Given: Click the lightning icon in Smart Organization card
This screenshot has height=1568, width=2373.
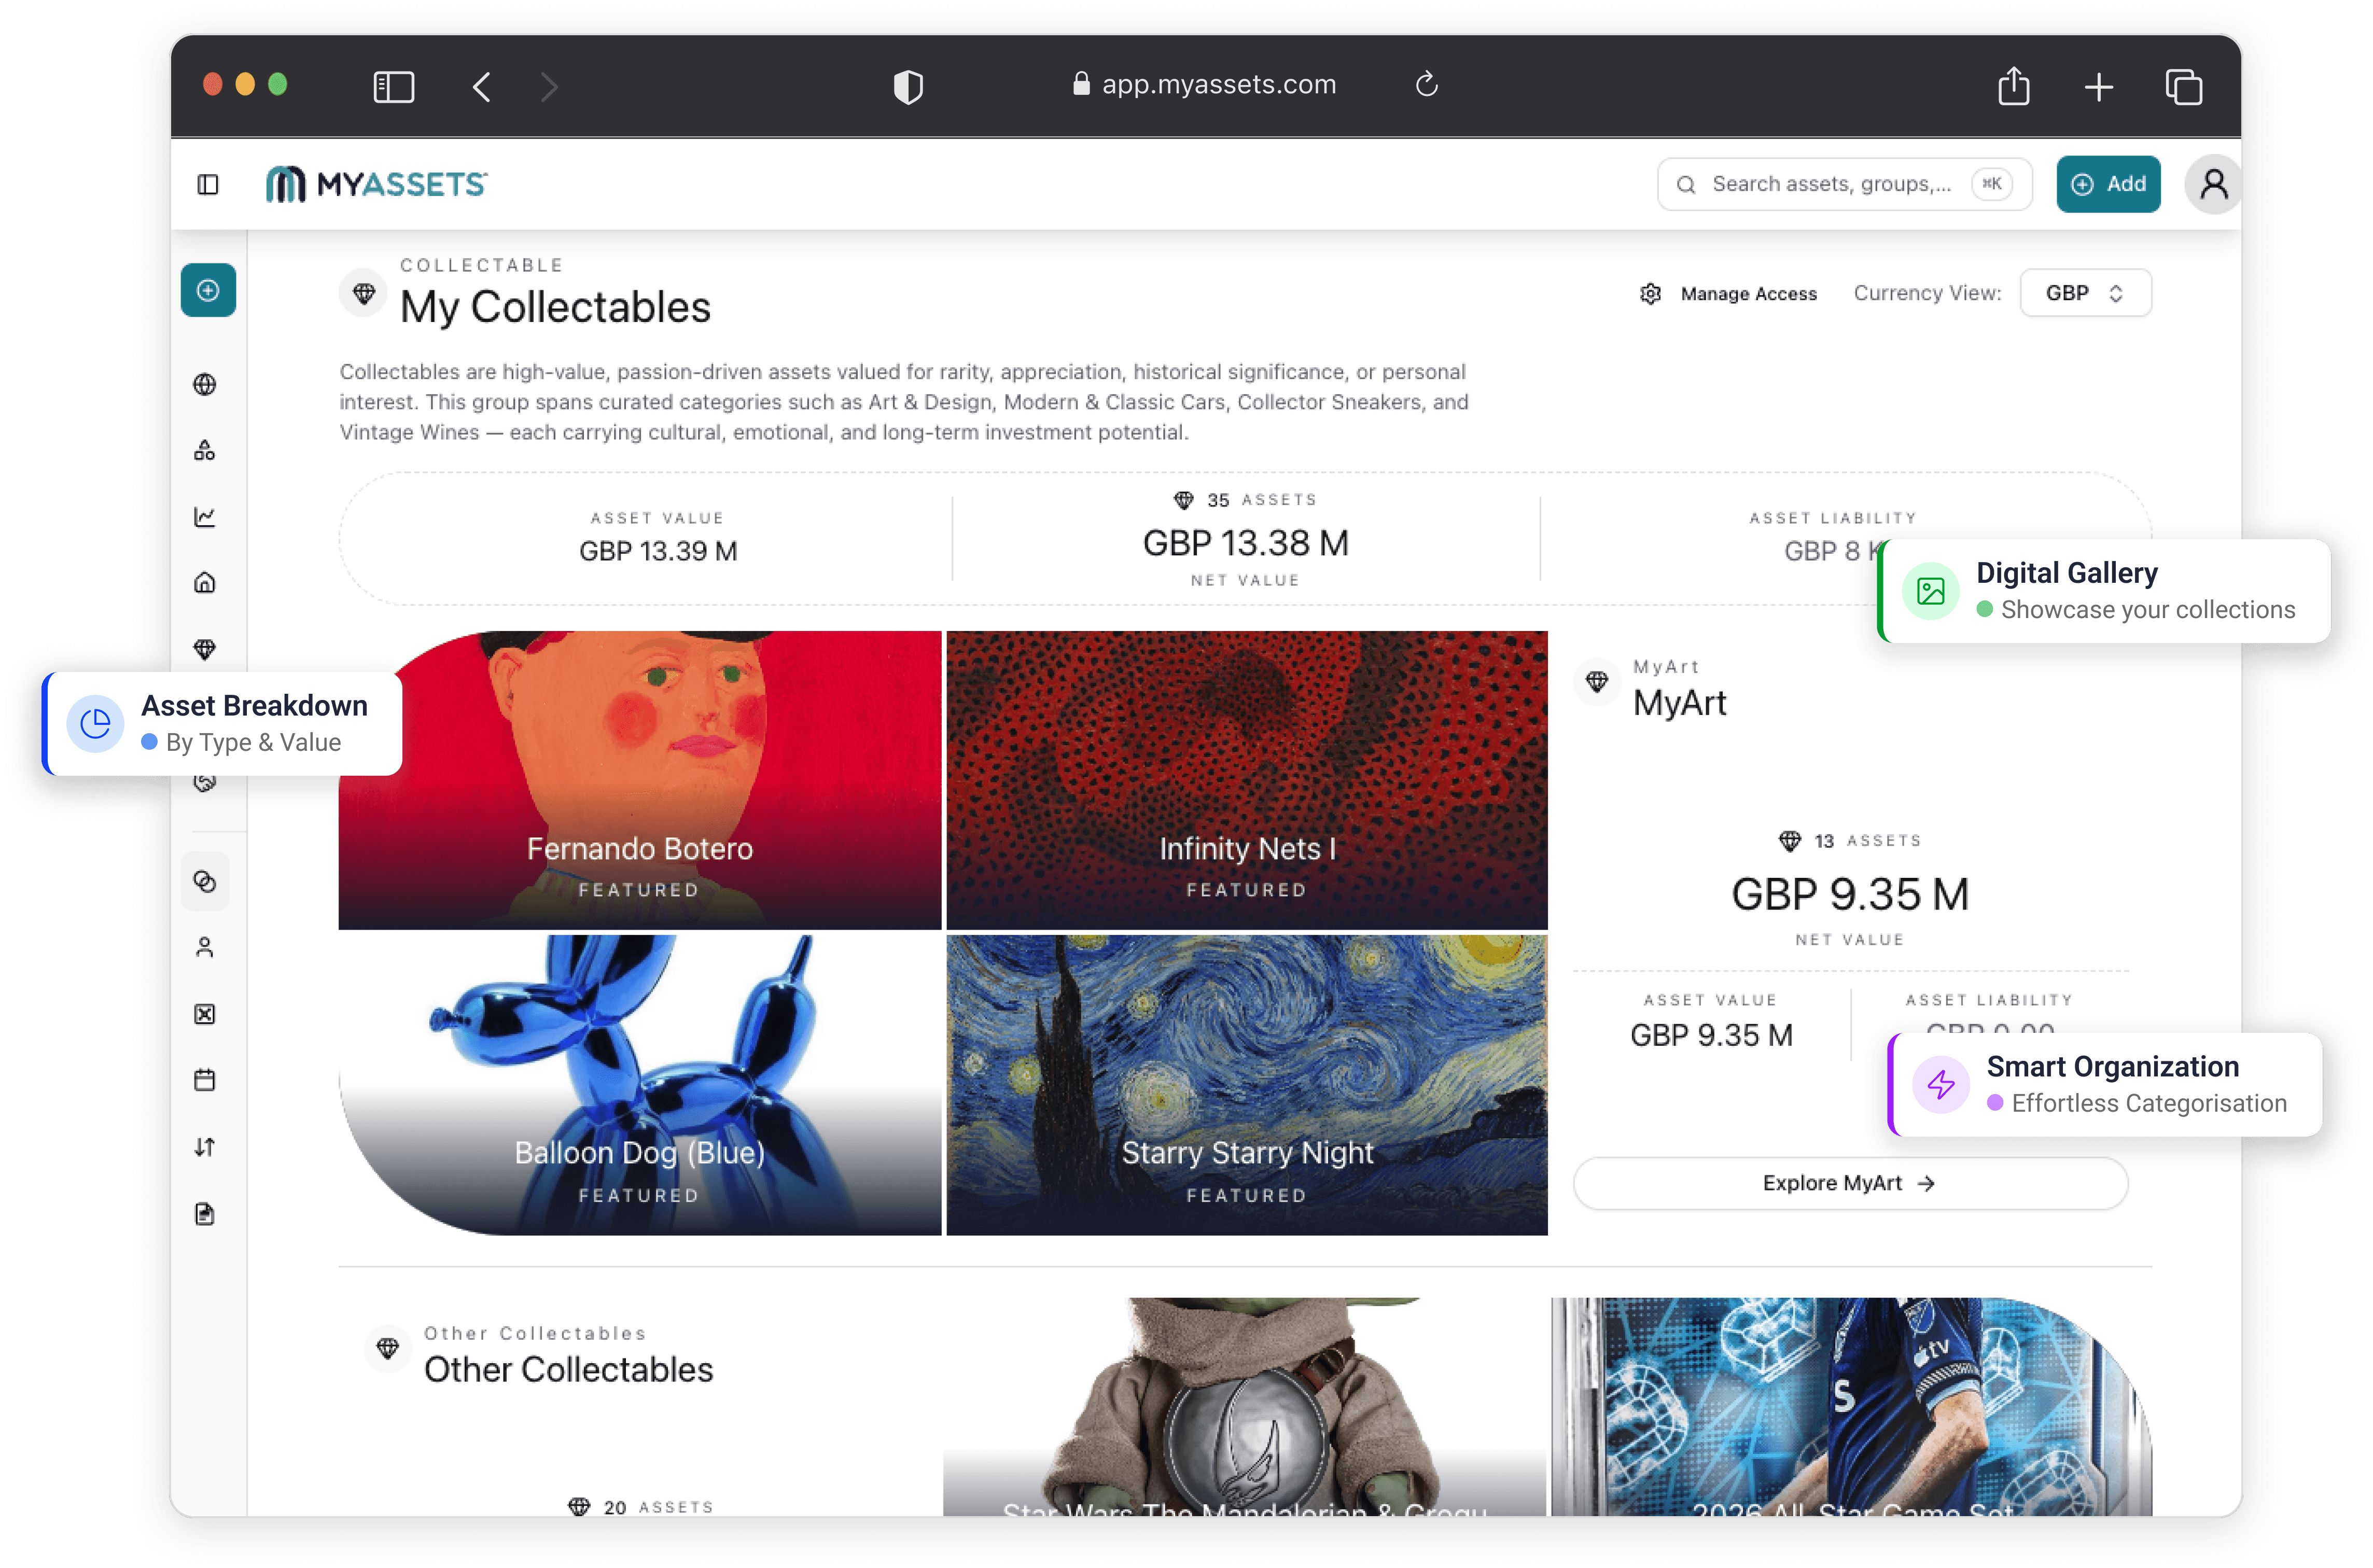Looking at the screenshot, I should pos(1941,1084).
